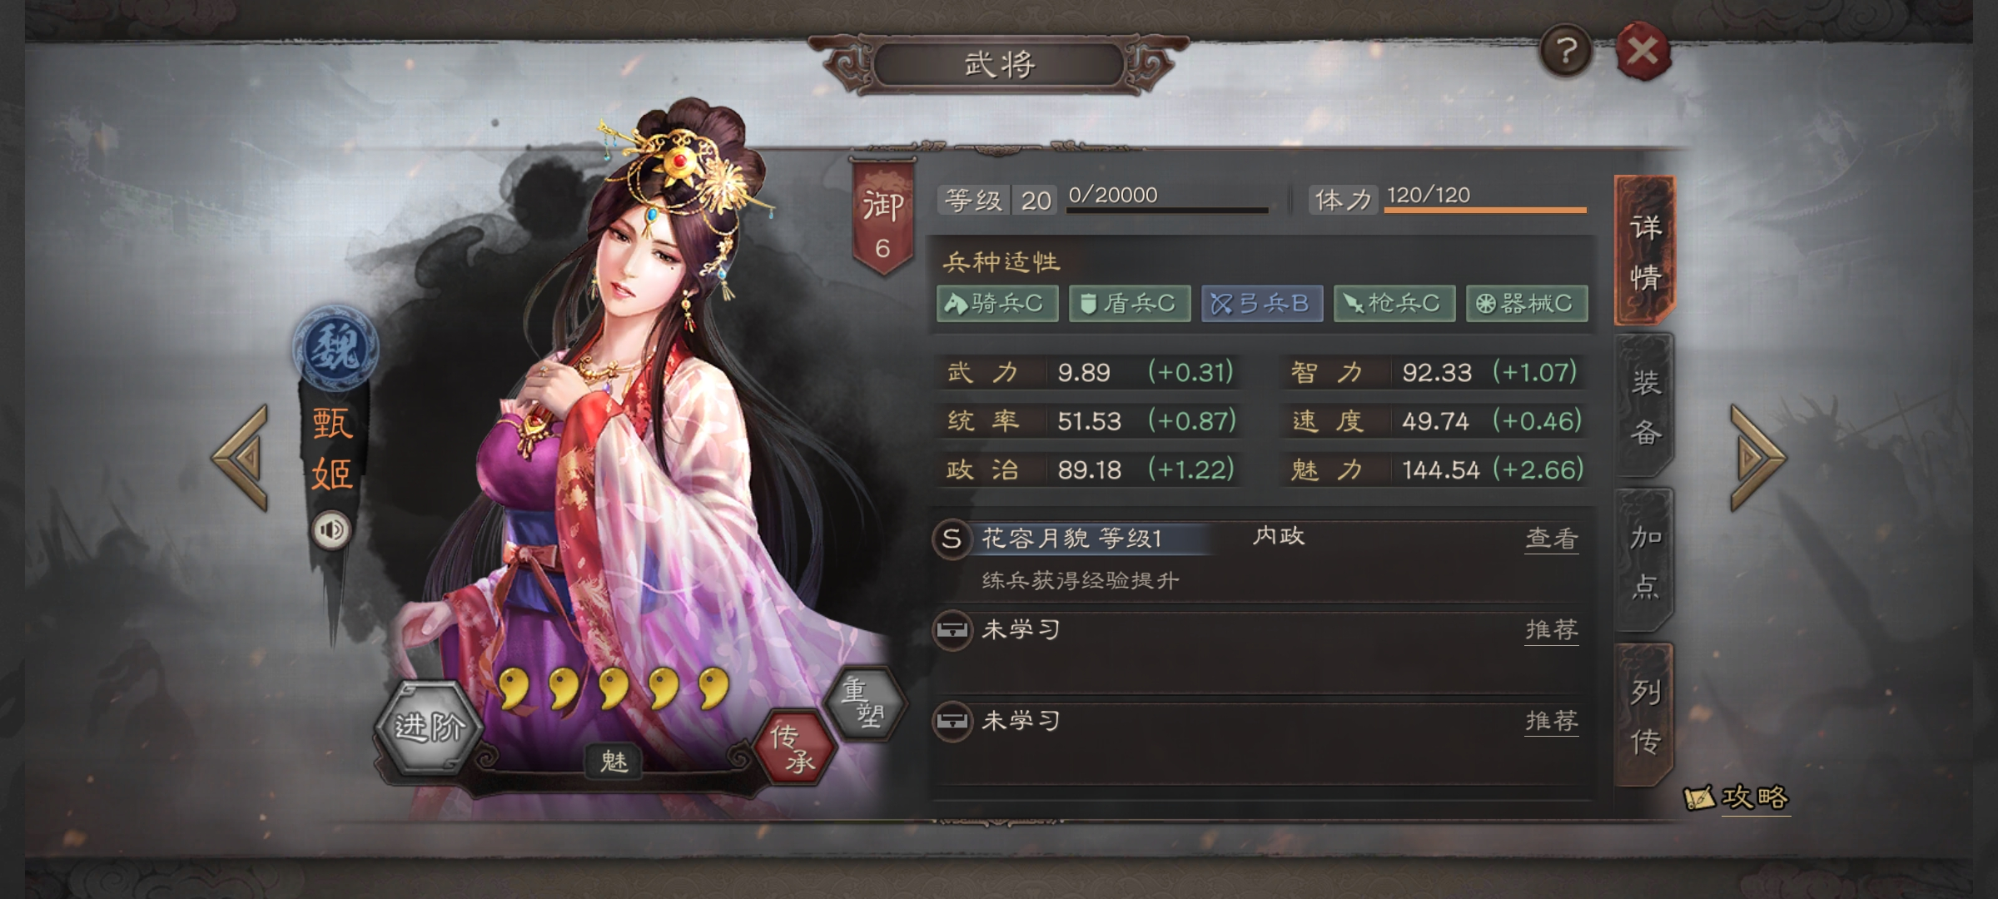The height and width of the screenshot is (899, 1998).
Task: Click 查看 link for 花容月貌 skill
Action: coord(1552,539)
